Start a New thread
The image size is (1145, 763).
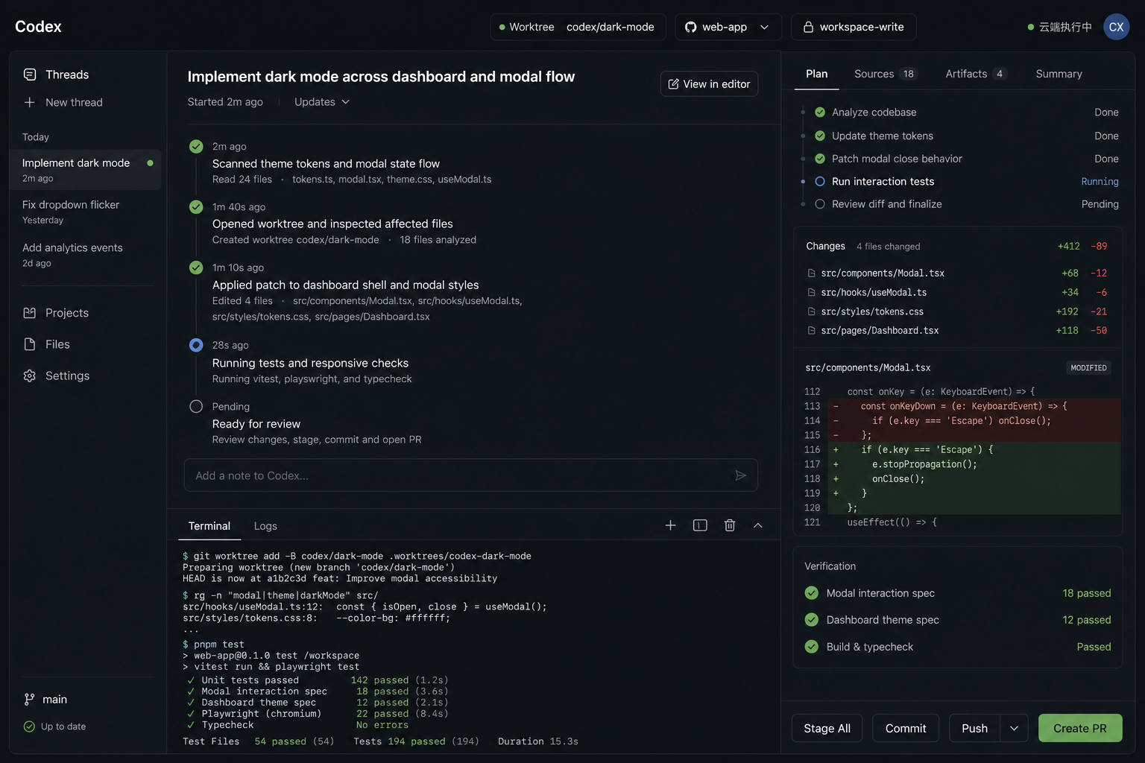(63, 102)
